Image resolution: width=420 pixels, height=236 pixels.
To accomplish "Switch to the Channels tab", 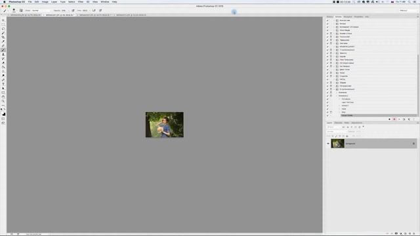I will [339, 123].
